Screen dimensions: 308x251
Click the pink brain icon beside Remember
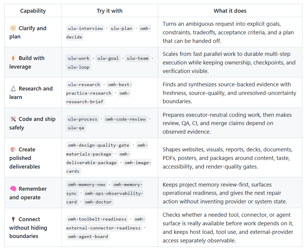[x=13, y=189]
